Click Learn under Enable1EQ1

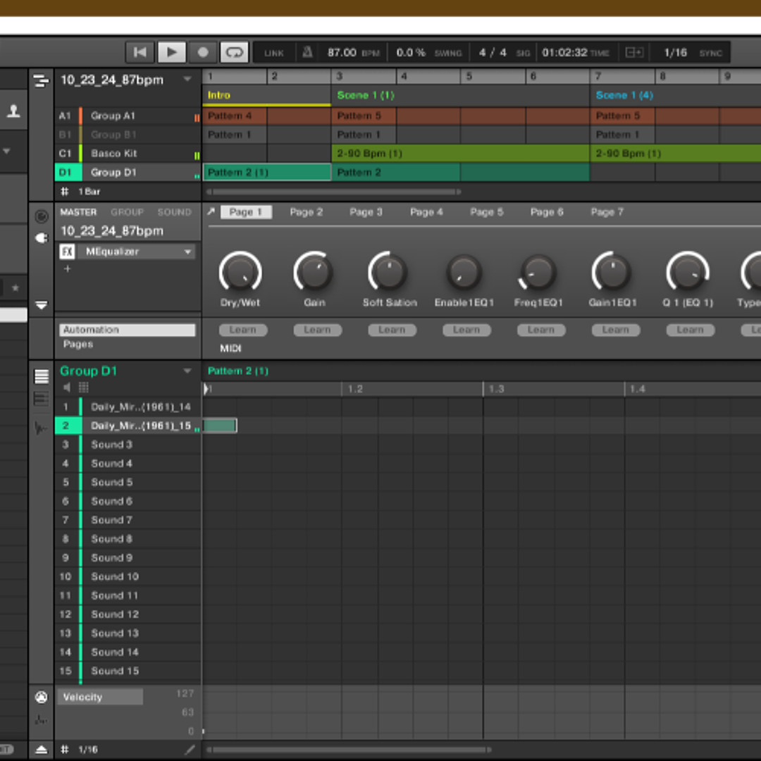(466, 330)
